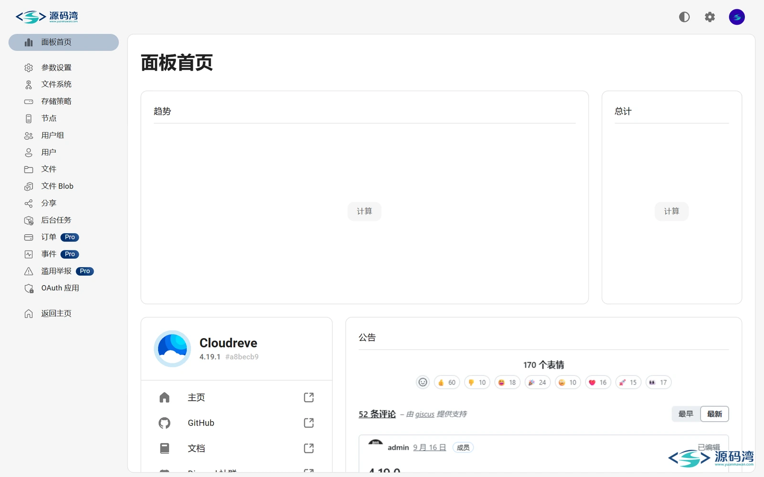
Task: Click version hash #a8becb9
Action: tap(242, 357)
